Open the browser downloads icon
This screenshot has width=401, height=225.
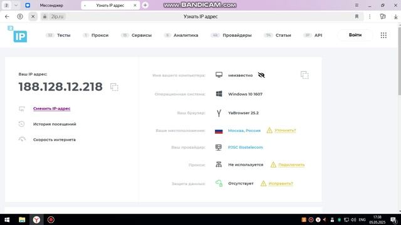395,17
